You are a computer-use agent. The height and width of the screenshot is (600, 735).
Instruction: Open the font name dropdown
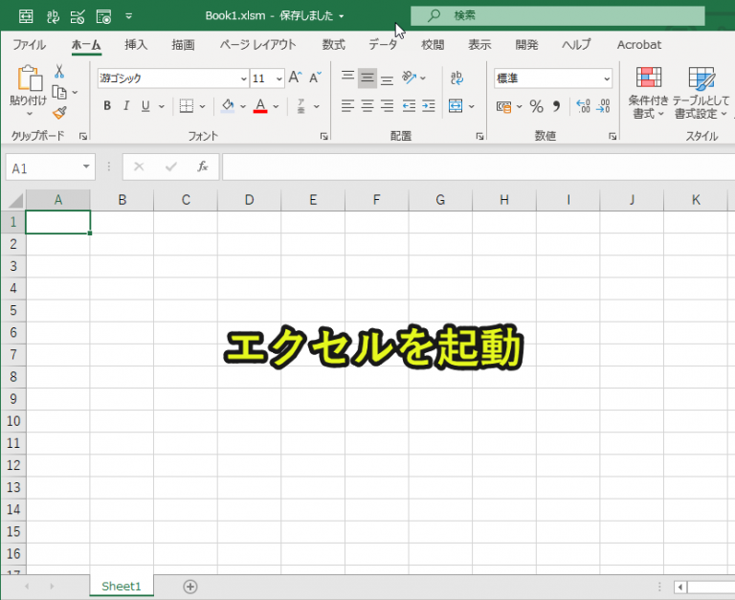pyautogui.click(x=243, y=78)
